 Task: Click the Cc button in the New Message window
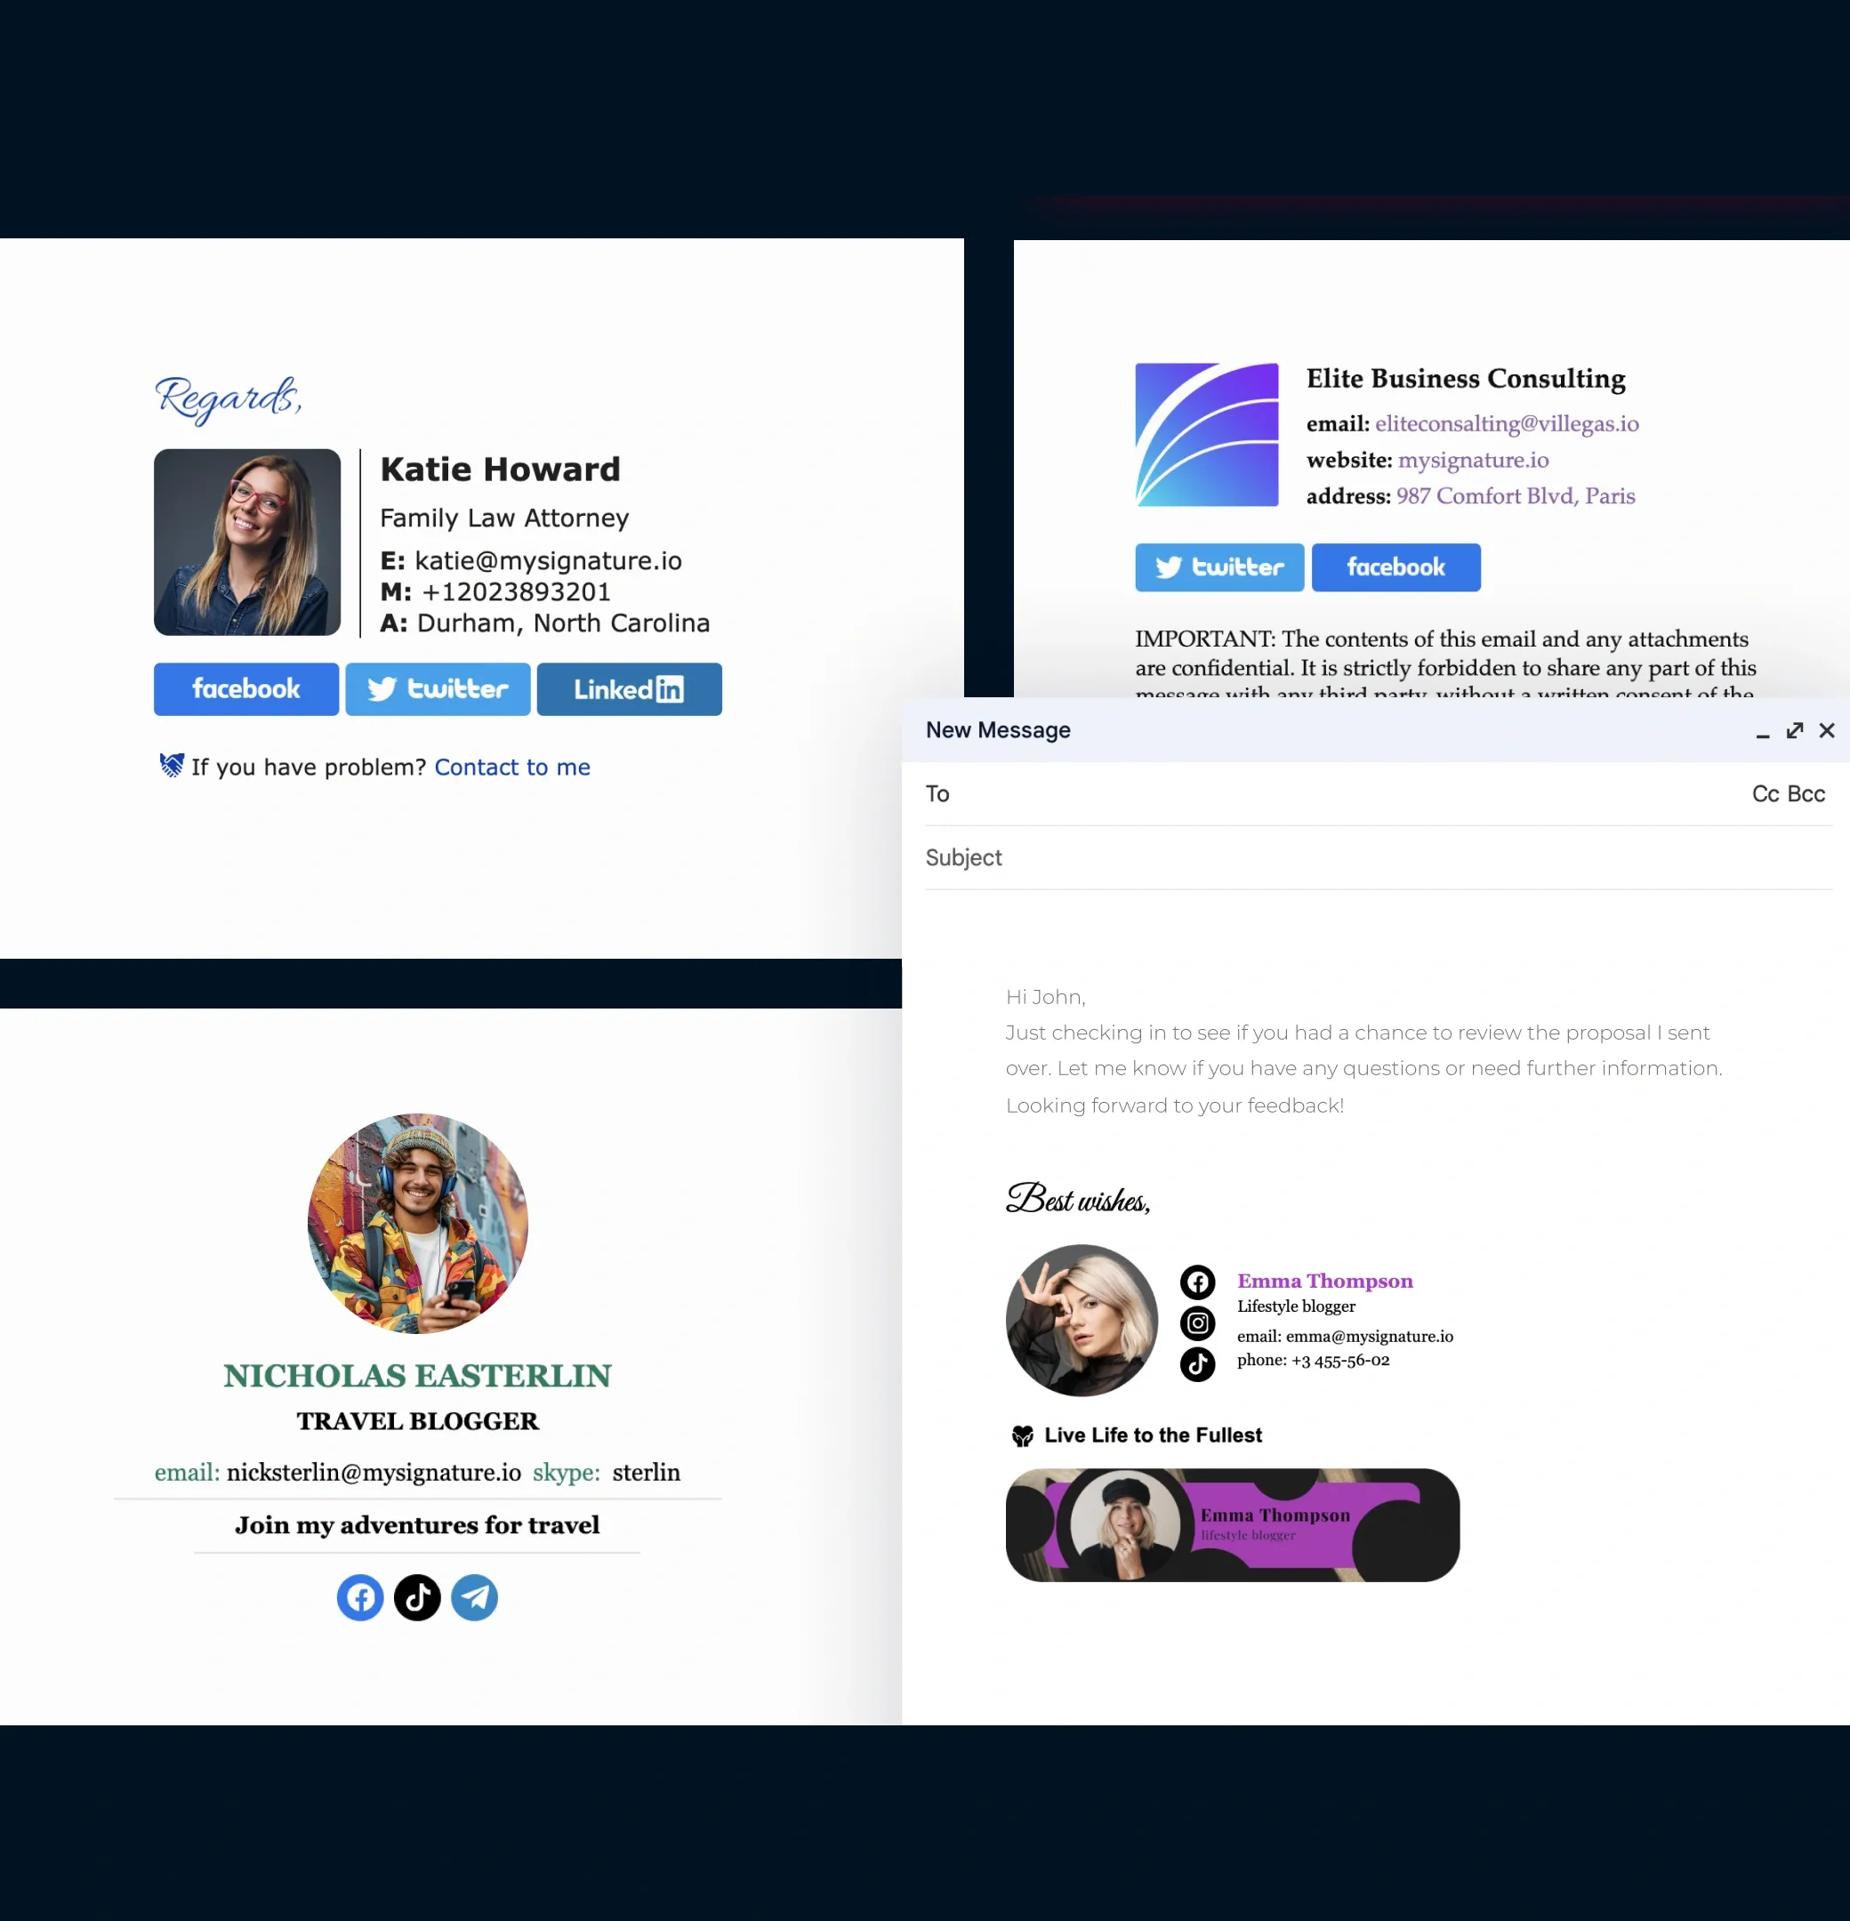click(1765, 791)
